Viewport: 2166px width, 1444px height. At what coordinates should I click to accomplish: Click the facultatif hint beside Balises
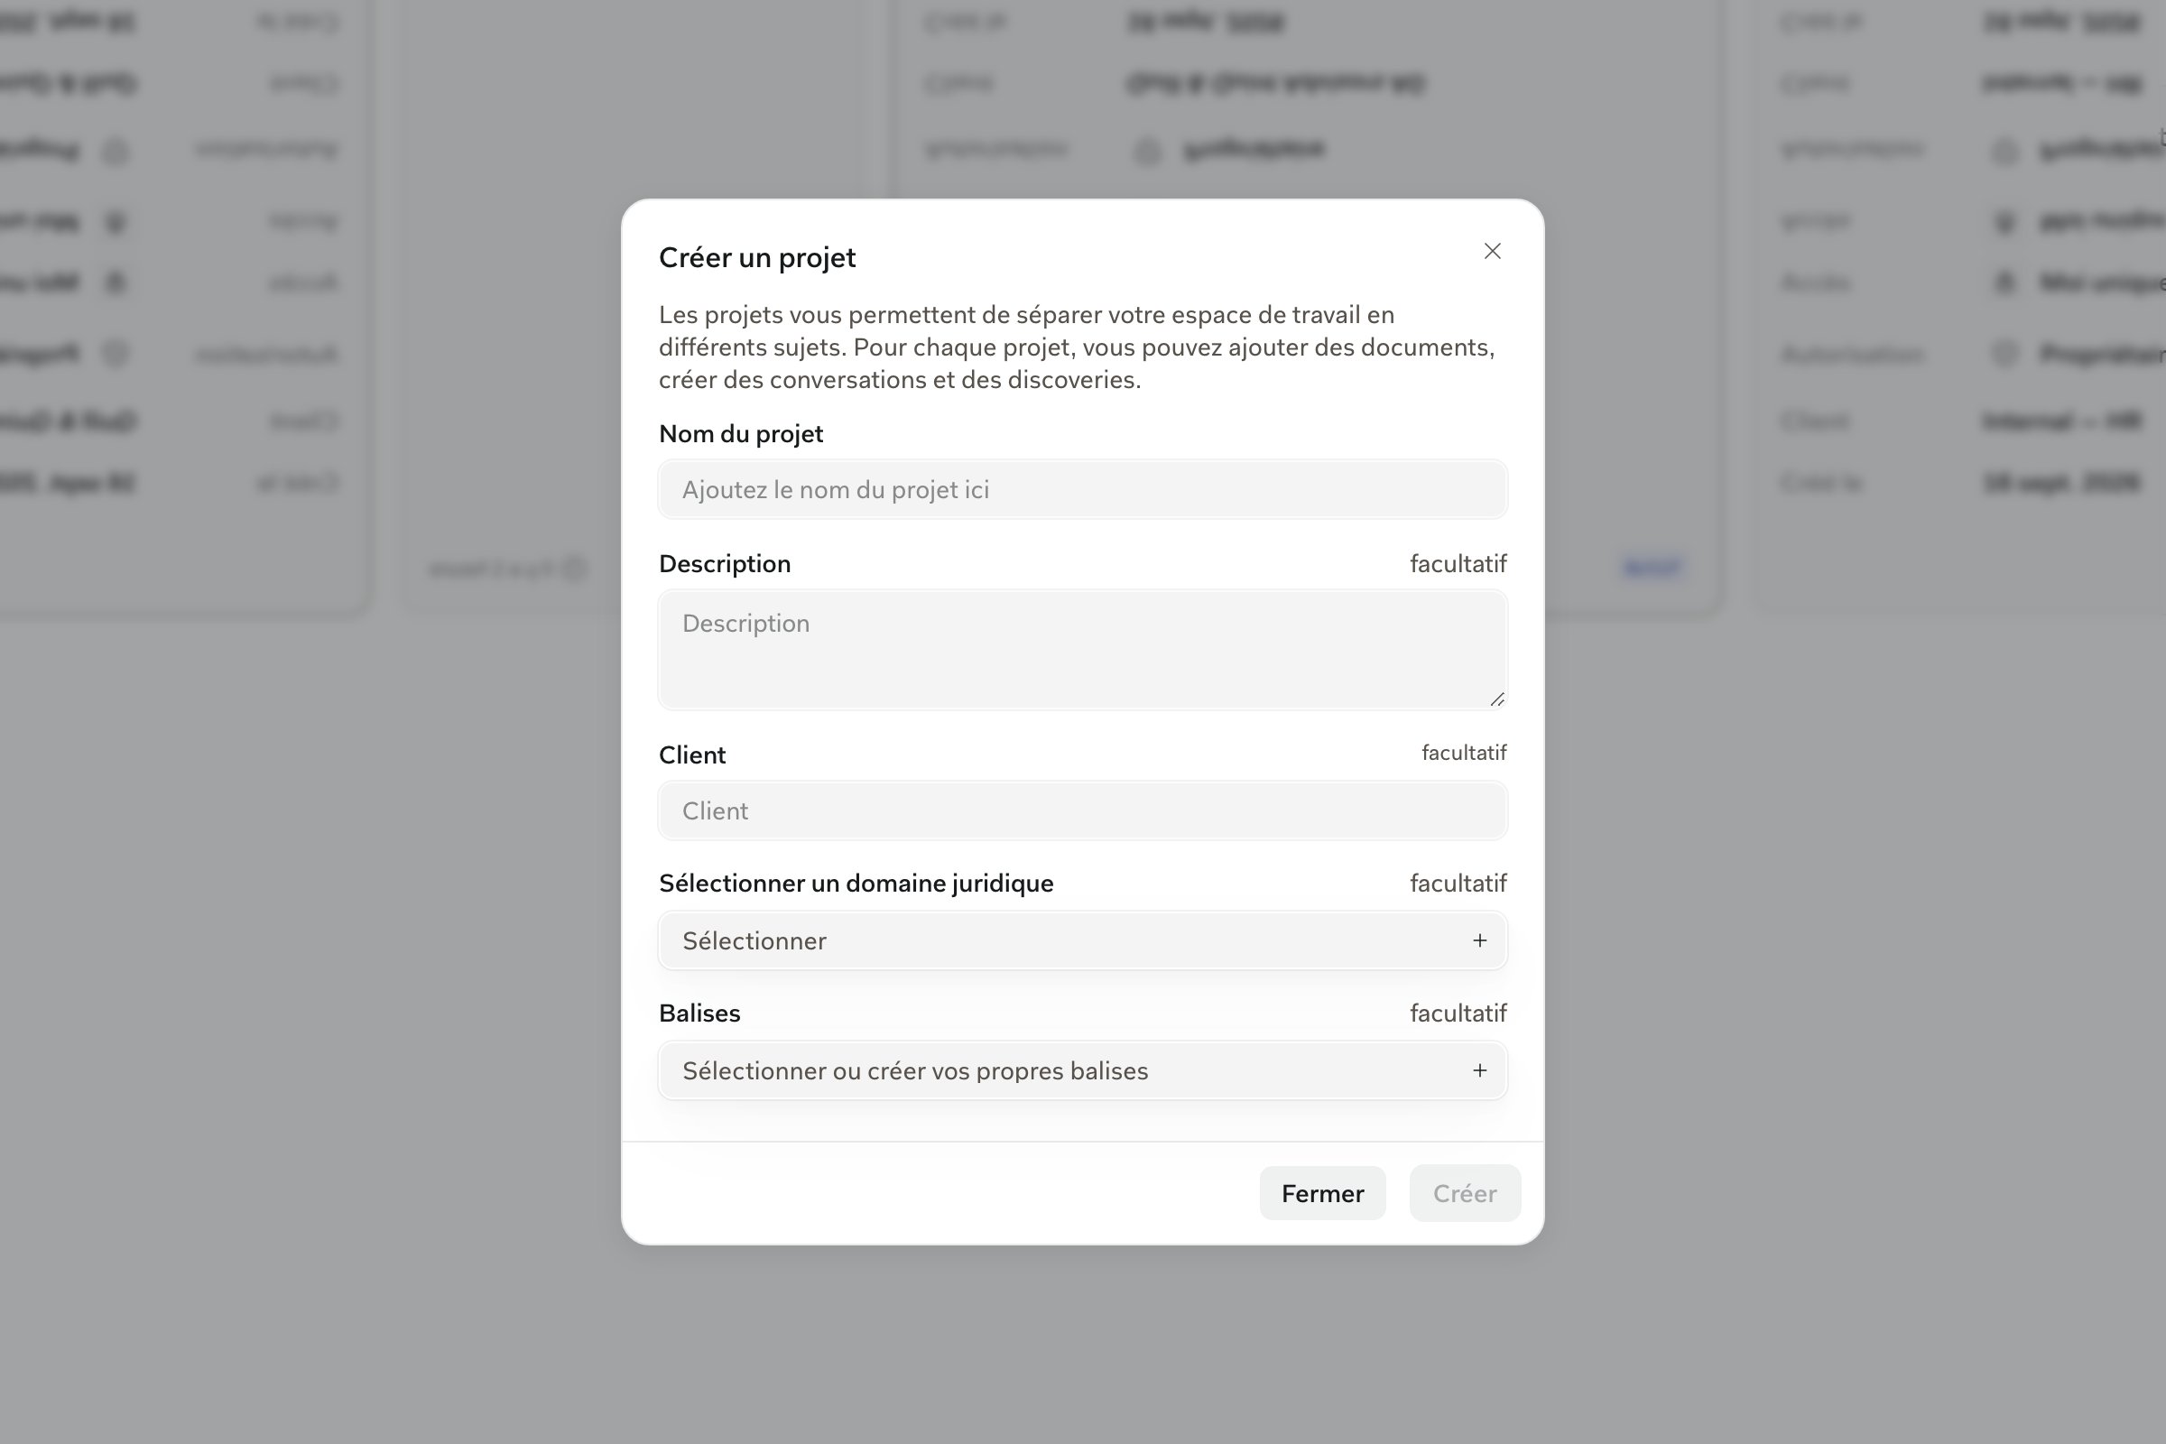(1458, 1013)
